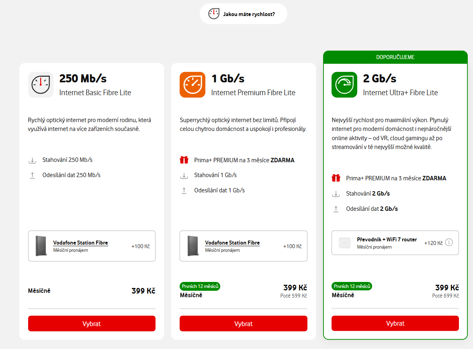This screenshot has height=349, width=473.
Task: Click the info icon beside +120 Kč
Action: click(449, 243)
